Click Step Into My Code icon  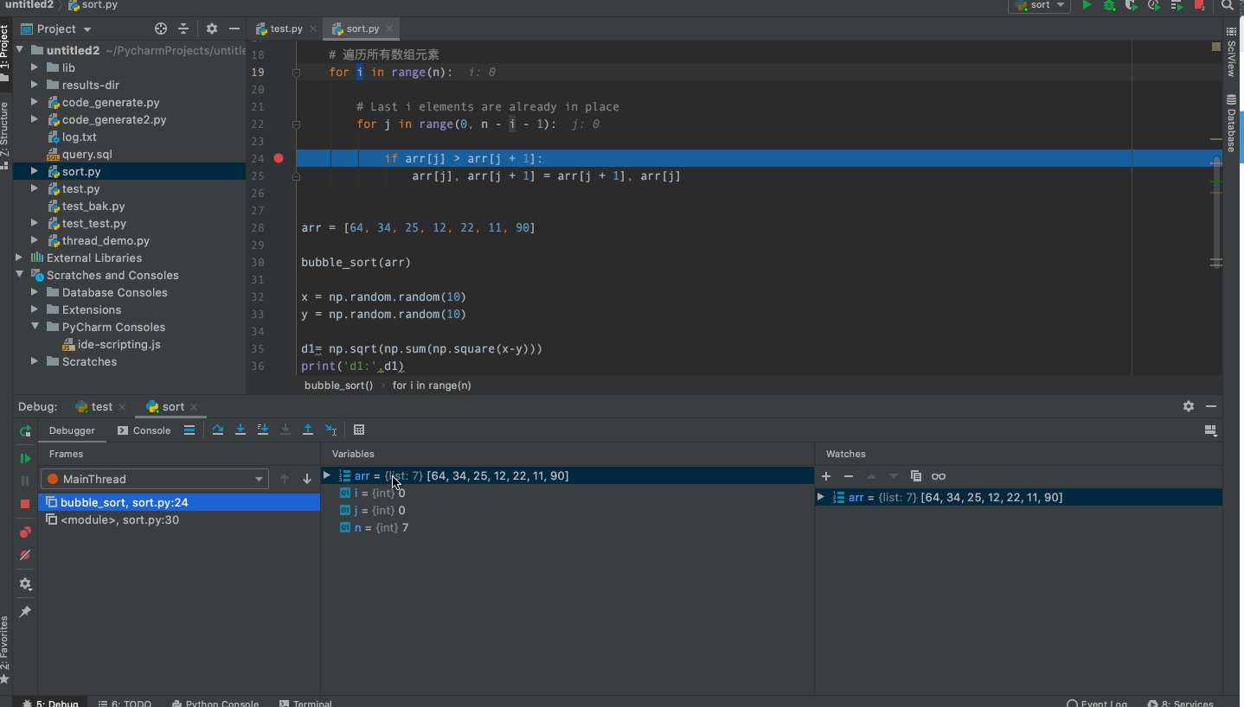coord(263,430)
